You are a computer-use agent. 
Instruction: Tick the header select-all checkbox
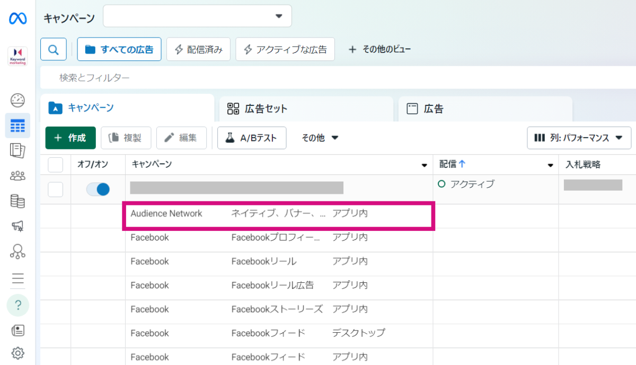(x=56, y=165)
